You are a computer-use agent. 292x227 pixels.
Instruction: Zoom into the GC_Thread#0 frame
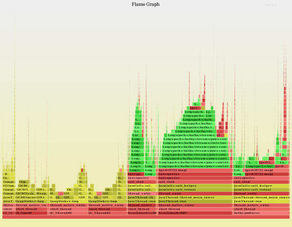click(x=68, y=213)
